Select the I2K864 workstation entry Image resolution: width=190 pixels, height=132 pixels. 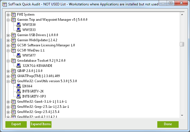27,86
